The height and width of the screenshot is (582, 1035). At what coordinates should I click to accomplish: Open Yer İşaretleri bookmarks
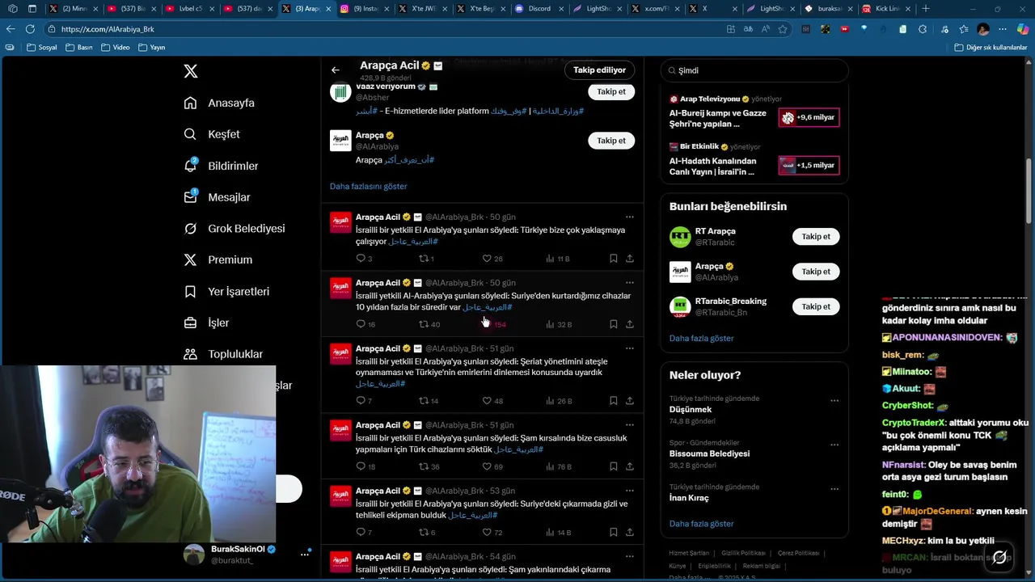pyautogui.click(x=226, y=291)
